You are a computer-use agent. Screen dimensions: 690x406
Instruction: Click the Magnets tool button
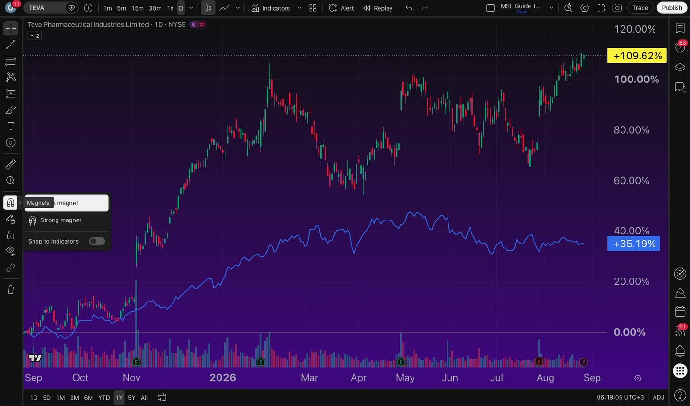pyautogui.click(x=11, y=203)
